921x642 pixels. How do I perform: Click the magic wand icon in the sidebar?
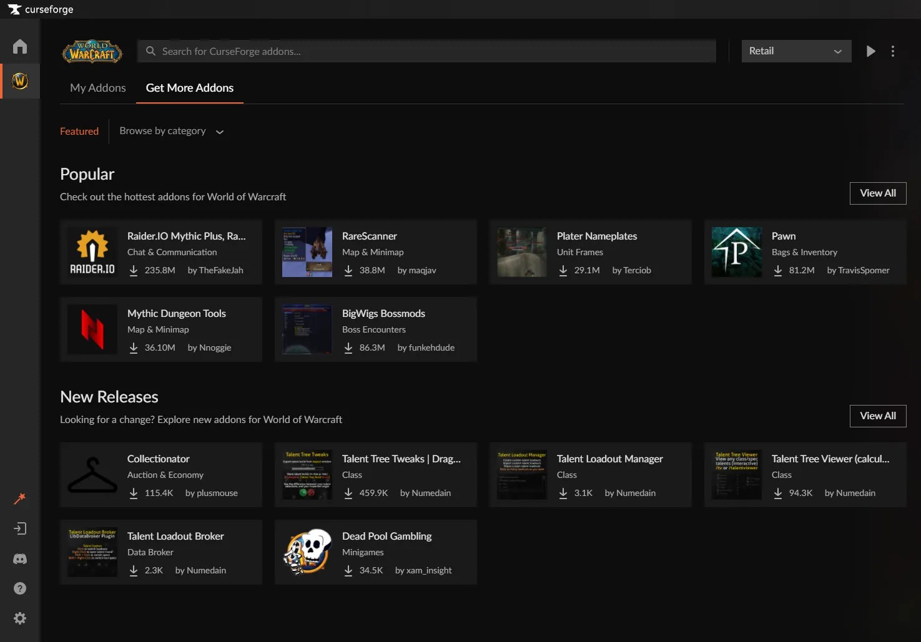click(19, 498)
